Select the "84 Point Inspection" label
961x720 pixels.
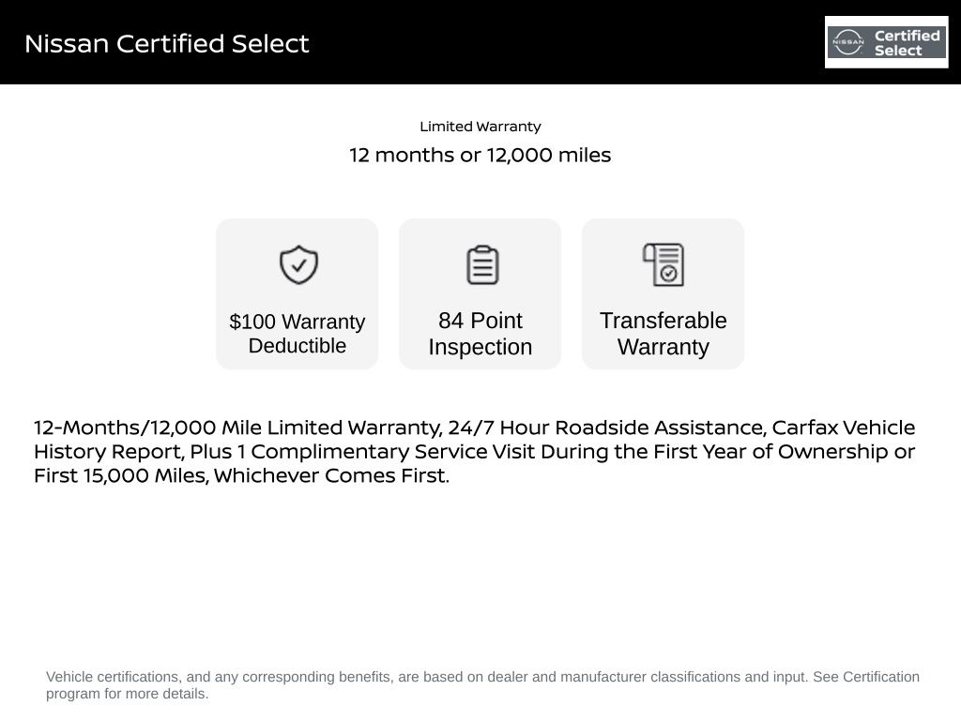pyautogui.click(x=480, y=334)
